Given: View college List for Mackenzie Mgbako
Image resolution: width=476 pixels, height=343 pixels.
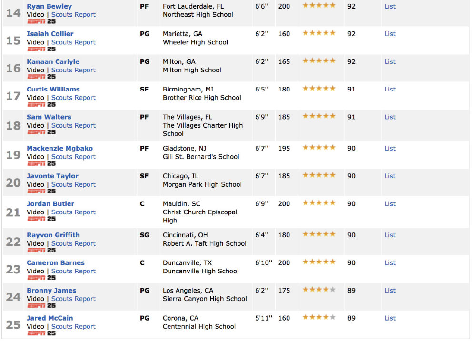Looking at the screenshot, I should 390,148.
